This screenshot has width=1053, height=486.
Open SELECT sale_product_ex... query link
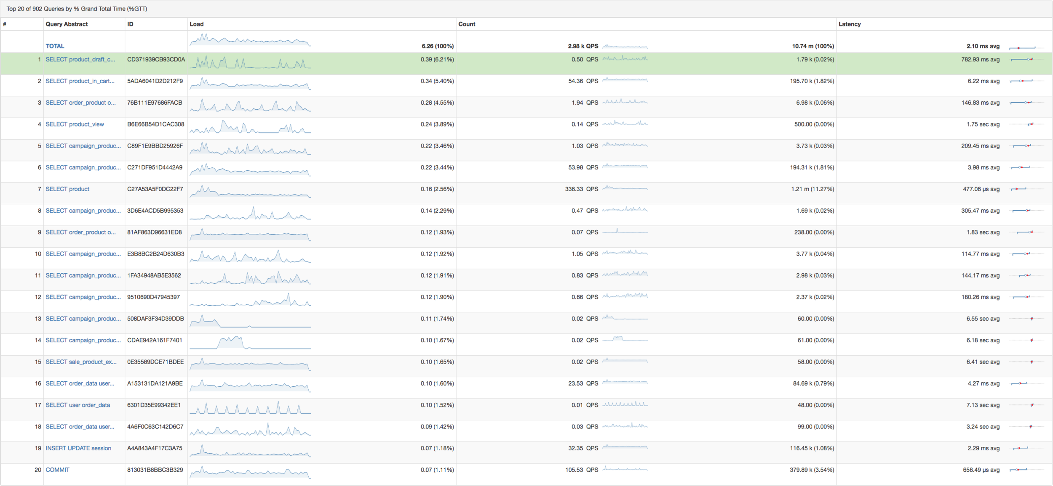point(81,362)
